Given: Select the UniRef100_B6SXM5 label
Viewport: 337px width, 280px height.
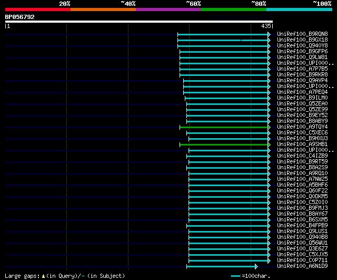Looking at the screenshot, I should coord(302,220).
